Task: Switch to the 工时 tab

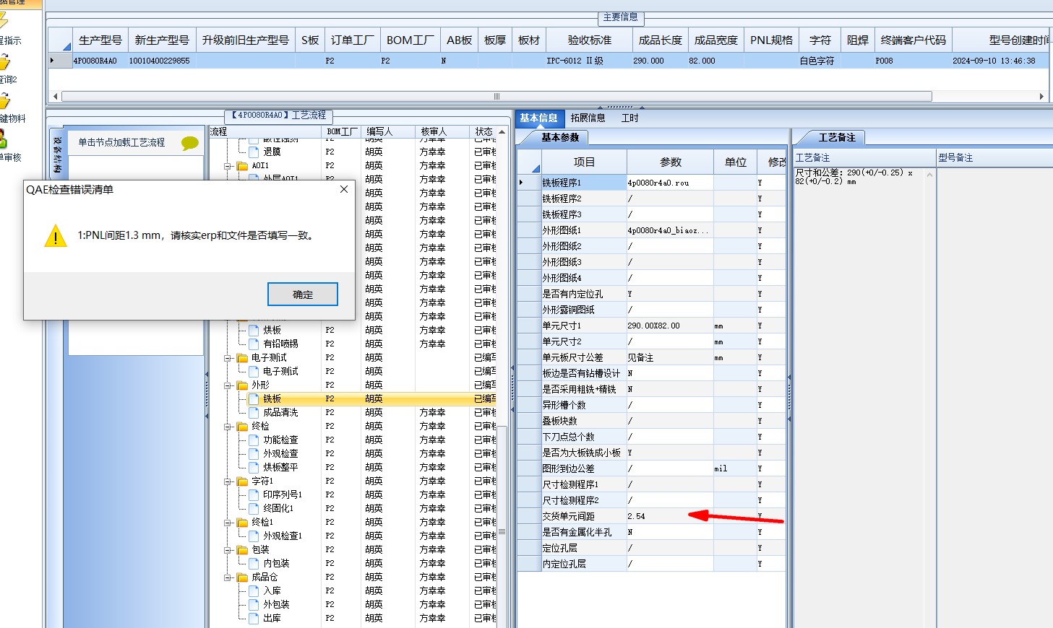Action: click(630, 118)
